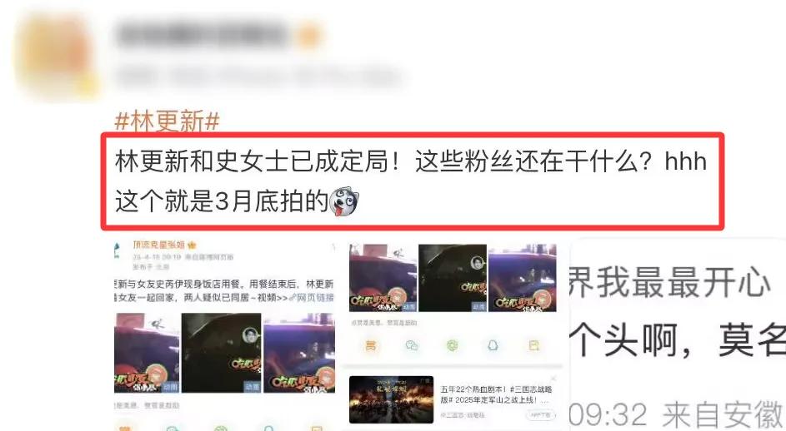786x431 pixels.
Task: Expand the dropdown chevron on embedded post
Action: click(333, 246)
